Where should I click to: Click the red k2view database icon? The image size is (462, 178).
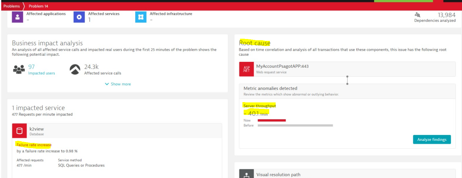19,131
